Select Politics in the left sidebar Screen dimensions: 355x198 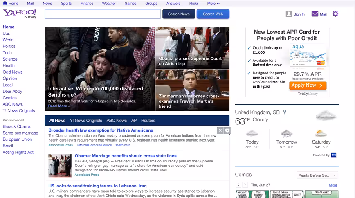coord(9,46)
